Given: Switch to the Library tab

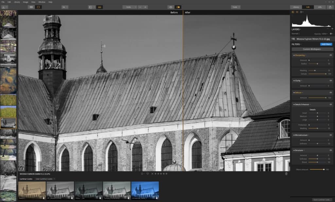Looking at the screenshot, I should [x=296, y=7].
